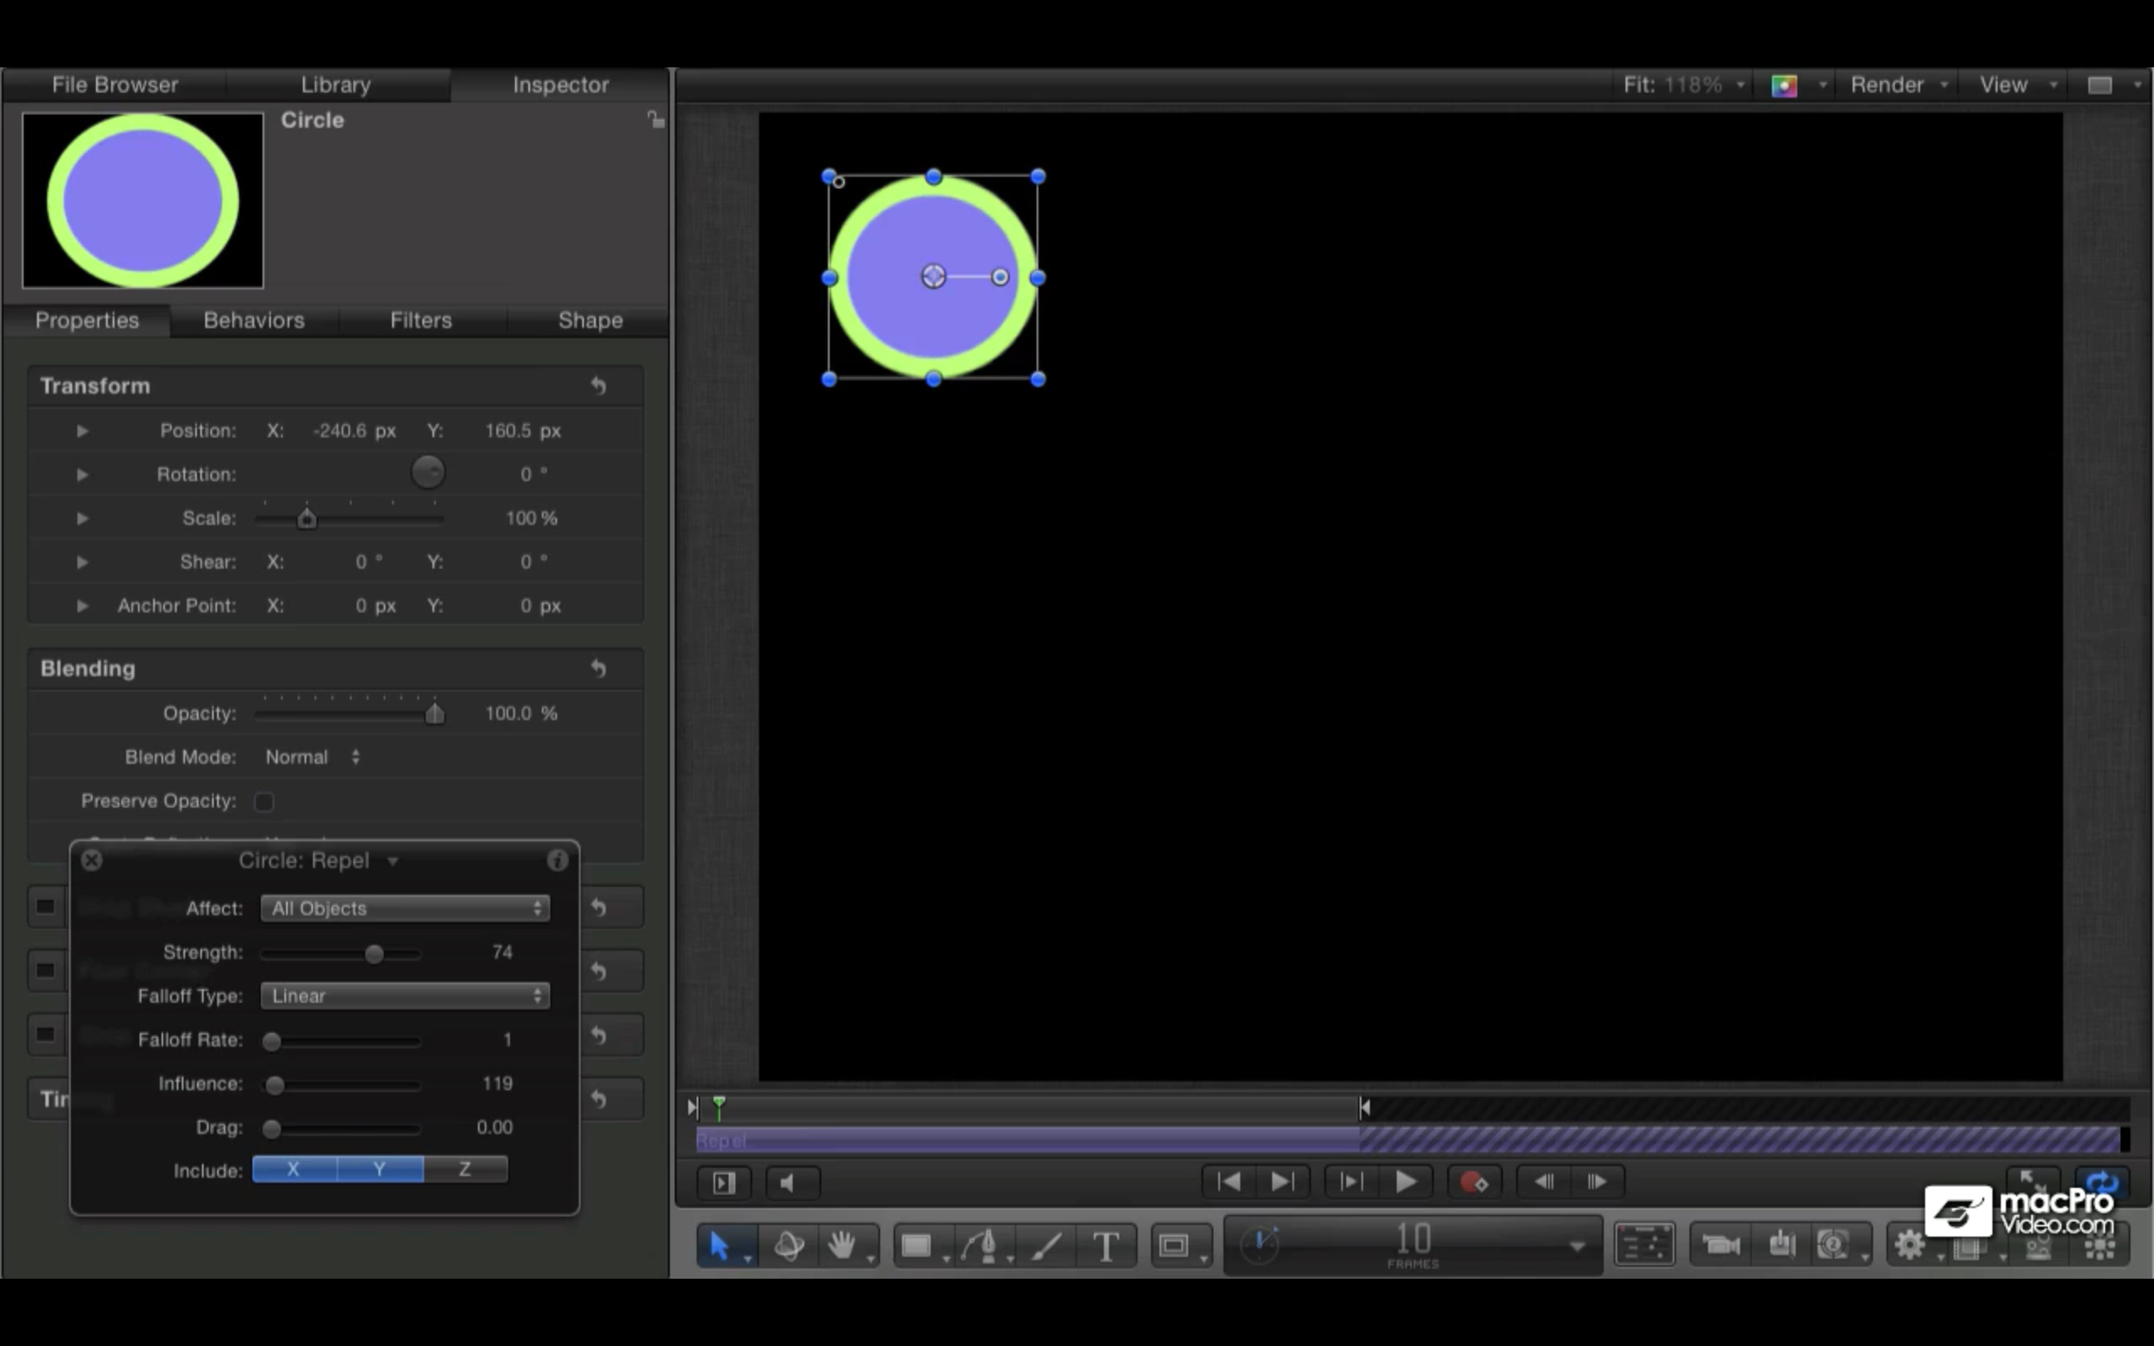2154x1346 pixels.
Task: Select the Text tool
Action: (1106, 1246)
